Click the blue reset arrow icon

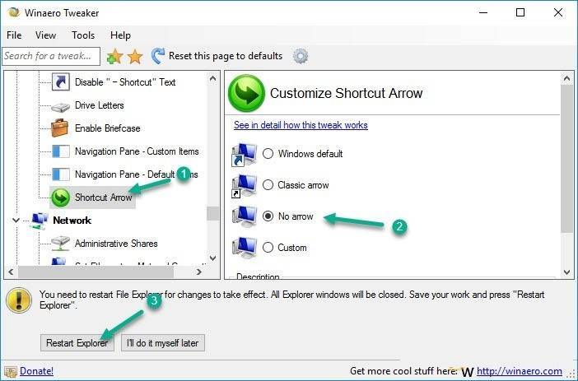(158, 56)
